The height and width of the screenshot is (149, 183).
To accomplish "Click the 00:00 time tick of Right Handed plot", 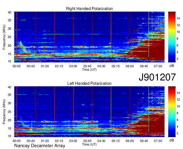I will (x=17, y=66).
